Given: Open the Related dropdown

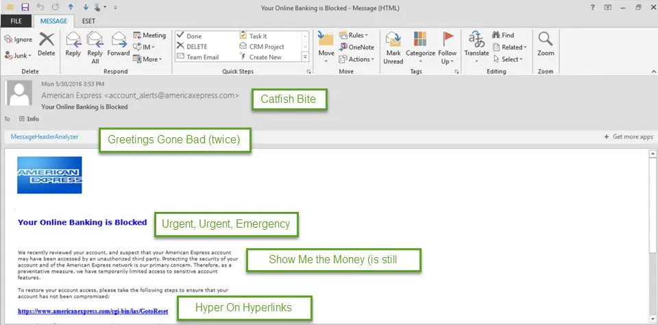Looking at the screenshot, I should [509, 47].
